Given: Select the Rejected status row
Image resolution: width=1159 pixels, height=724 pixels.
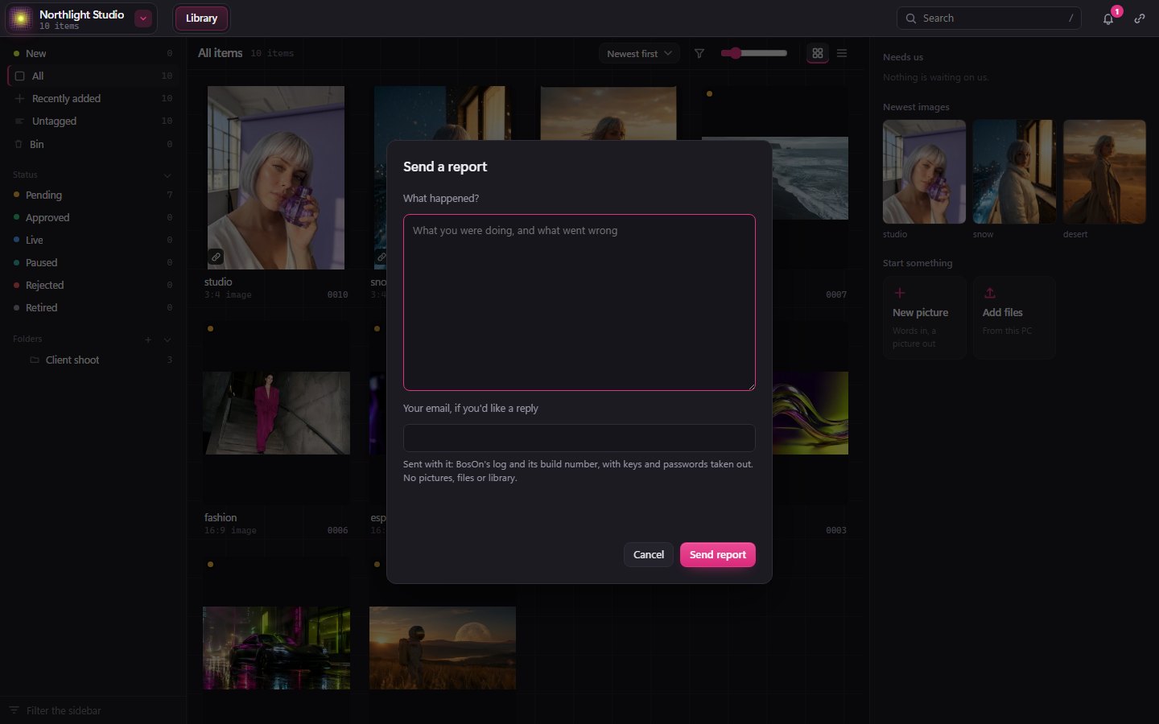Looking at the screenshot, I should (93, 285).
